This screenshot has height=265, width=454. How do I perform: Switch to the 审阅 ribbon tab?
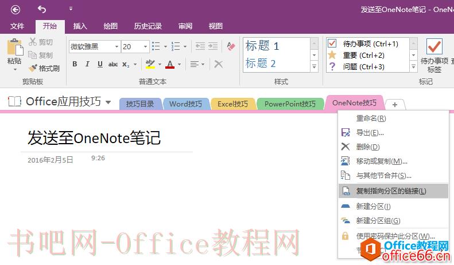tap(185, 26)
